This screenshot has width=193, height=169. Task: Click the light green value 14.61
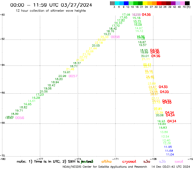[x=32, y=101]
